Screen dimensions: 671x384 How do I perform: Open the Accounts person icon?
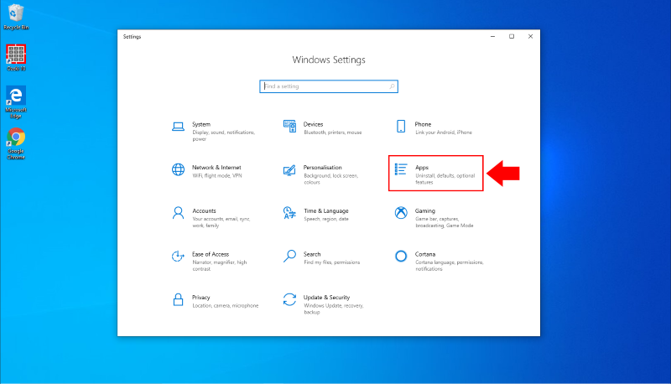coord(178,213)
